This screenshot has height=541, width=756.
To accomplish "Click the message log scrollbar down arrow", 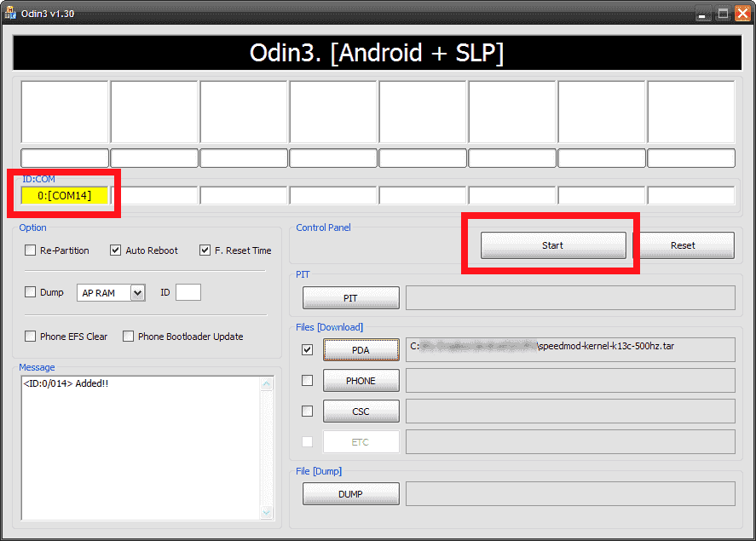I will [266, 513].
